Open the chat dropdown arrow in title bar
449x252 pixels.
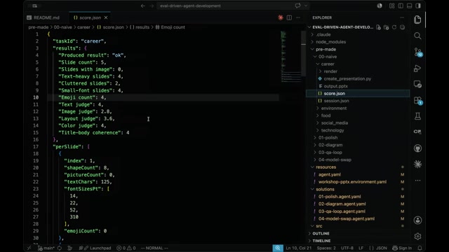pyautogui.click(x=306, y=6)
